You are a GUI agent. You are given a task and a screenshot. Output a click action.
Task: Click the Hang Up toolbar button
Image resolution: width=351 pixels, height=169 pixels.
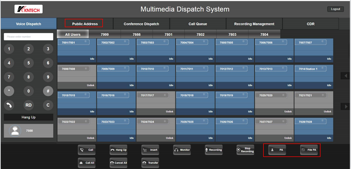(118, 150)
